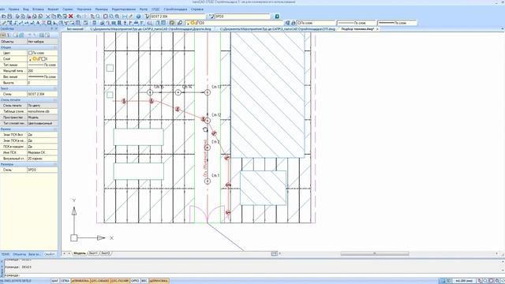Click the rightmost icon in Properties panel toolbar
505x284 pixels.
[47, 35]
